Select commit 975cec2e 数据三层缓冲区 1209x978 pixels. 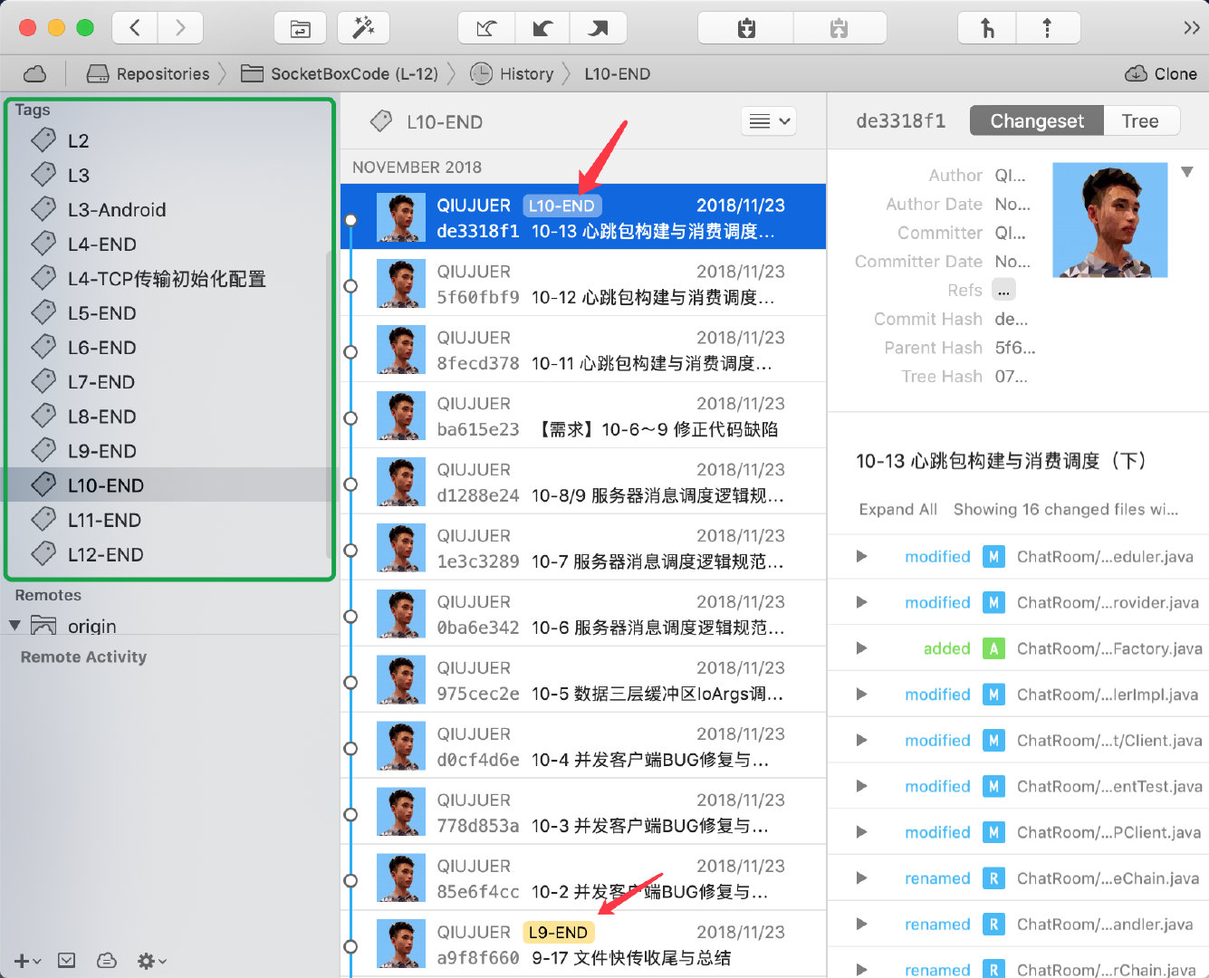tap(584, 680)
